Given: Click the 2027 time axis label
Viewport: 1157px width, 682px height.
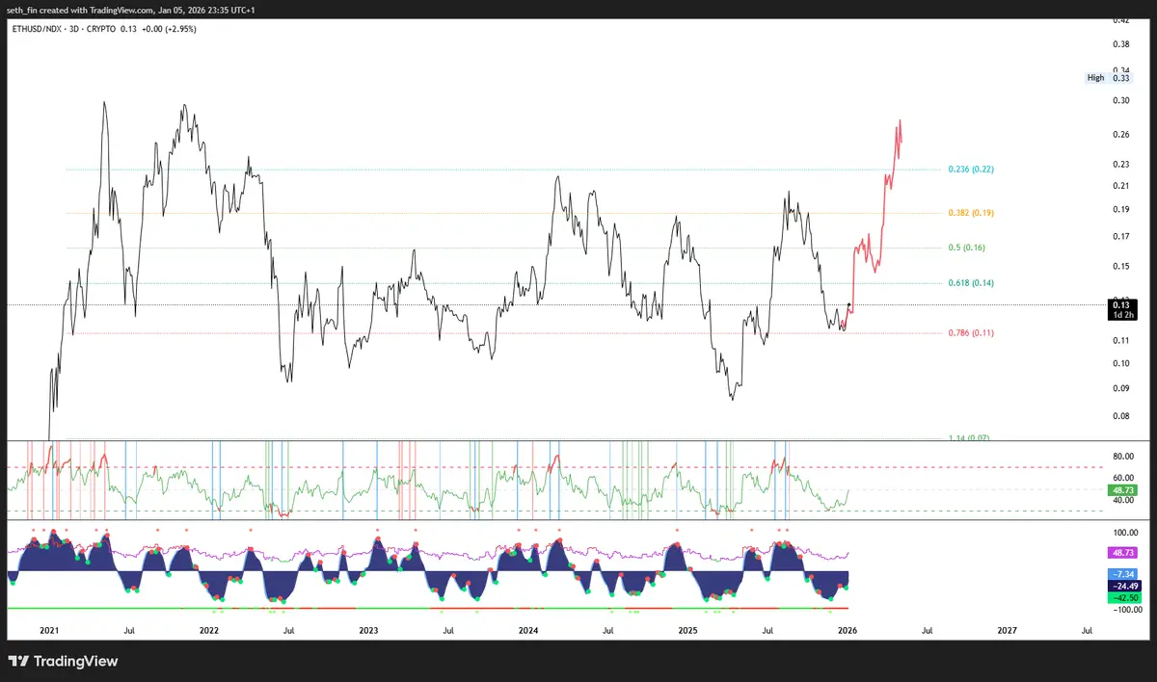Looking at the screenshot, I should pyautogui.click(x=1007, y=631).
